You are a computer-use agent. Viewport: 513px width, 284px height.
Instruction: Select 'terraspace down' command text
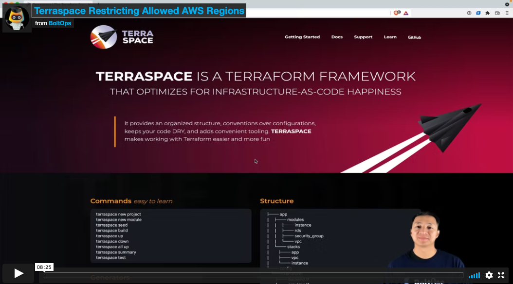tap(112, 242)
